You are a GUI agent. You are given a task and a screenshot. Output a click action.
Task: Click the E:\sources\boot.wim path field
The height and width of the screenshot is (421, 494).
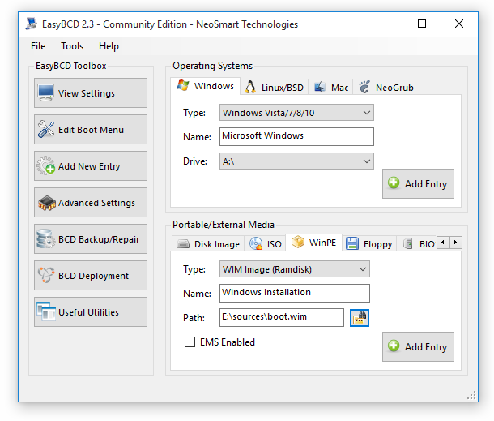pos(282,317)
